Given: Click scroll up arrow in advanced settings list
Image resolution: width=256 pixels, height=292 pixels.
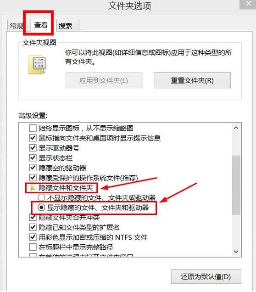Looking at the screenshot, I should (x=236, y=128).
